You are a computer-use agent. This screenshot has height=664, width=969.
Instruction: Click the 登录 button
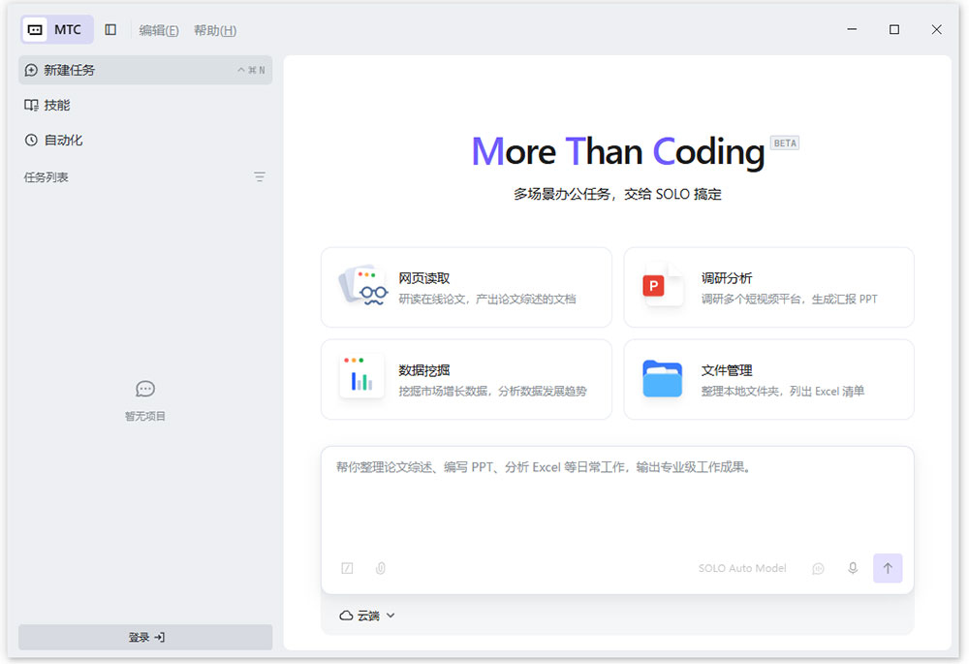[x=145, y=637]
